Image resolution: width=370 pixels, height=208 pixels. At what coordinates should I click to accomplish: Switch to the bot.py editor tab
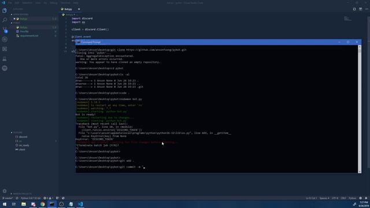pos(68,9)
